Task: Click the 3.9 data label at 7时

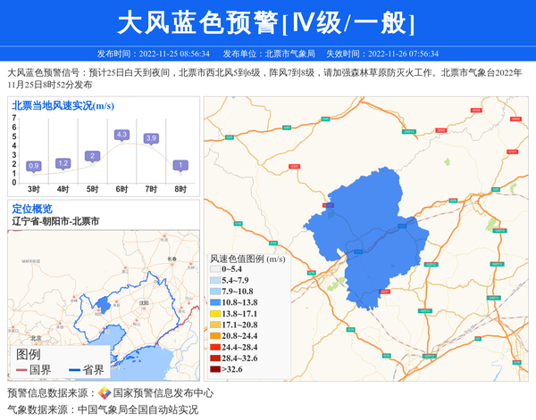Action: point(151,138)
